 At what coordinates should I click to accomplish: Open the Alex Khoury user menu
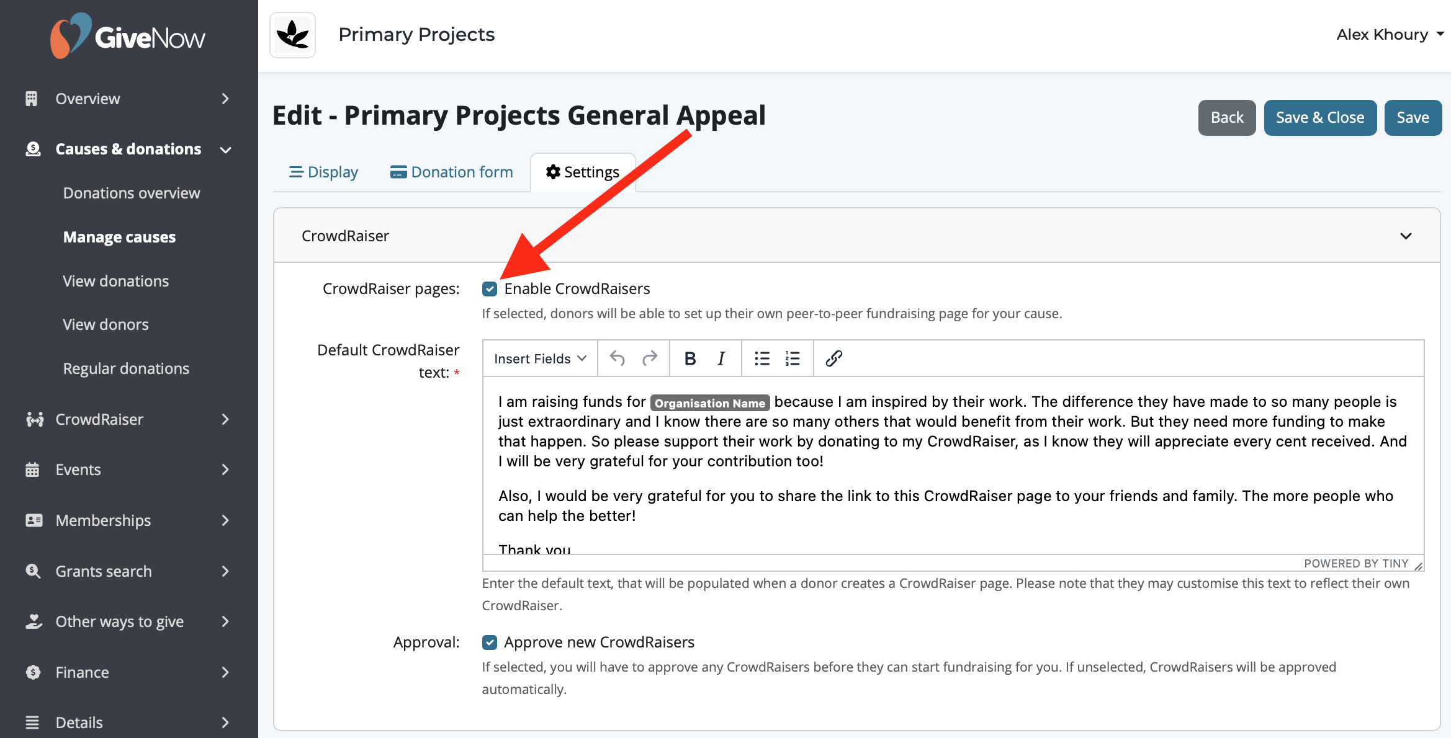click(x=1390, y=35)
